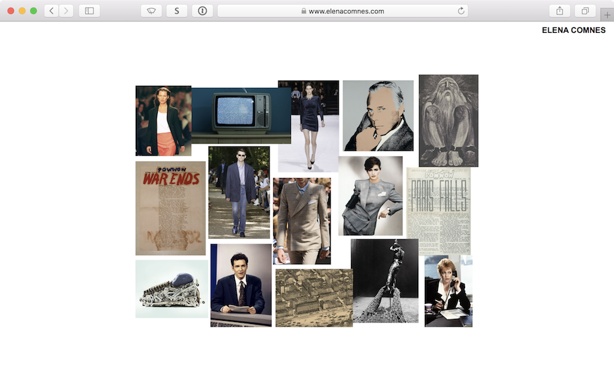Close the Safari window
This screenshot has height=365, width=614.
[x=10, y=10]
